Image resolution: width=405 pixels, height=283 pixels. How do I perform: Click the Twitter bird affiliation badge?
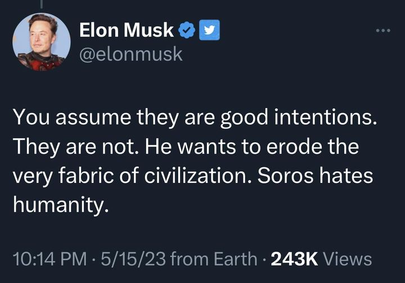(209, 30)
